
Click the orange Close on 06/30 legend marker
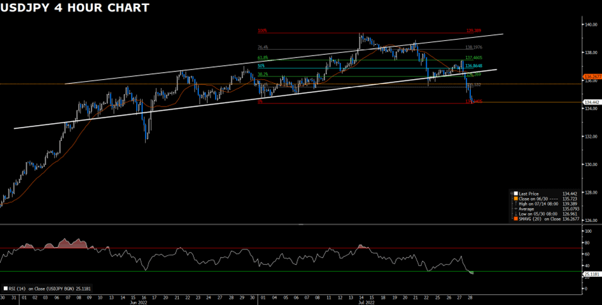pyautogui.click(x=515, y=199)
